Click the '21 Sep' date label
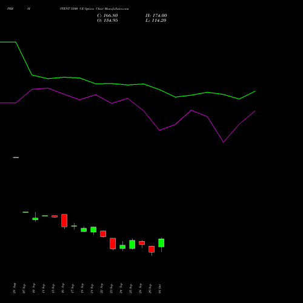The image size is (303, 303). pos(92,288)
